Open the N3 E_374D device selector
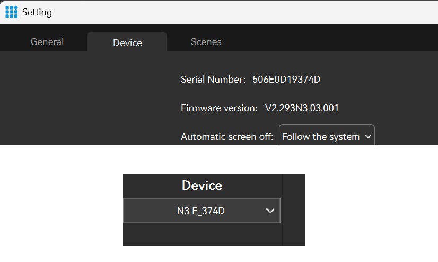 click(x=202, y=211)
